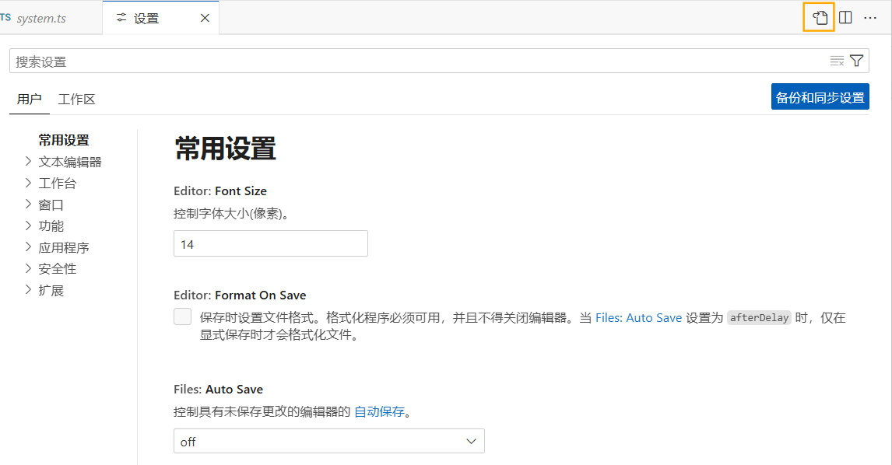Select 常用设置 in the settings tree
This screenshot has height=465, width=892.
tap(64, 140)
